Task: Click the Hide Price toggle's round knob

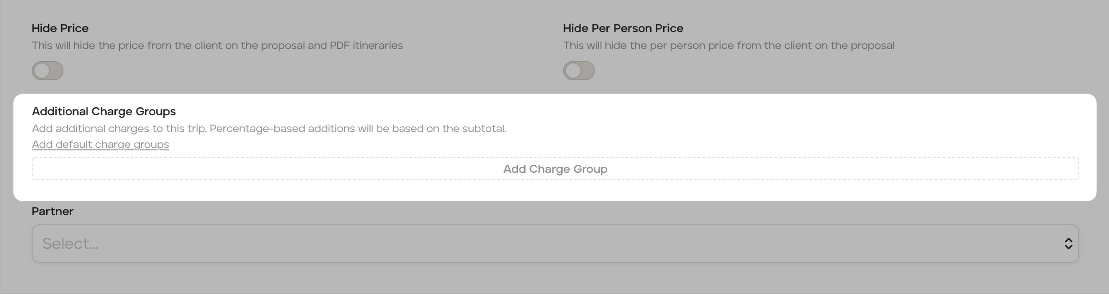Action: (42, 71)
